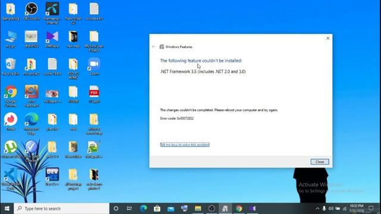Open Cortana from the taskbar circle
The image size is (381, 214).
[x=116, y=209]
